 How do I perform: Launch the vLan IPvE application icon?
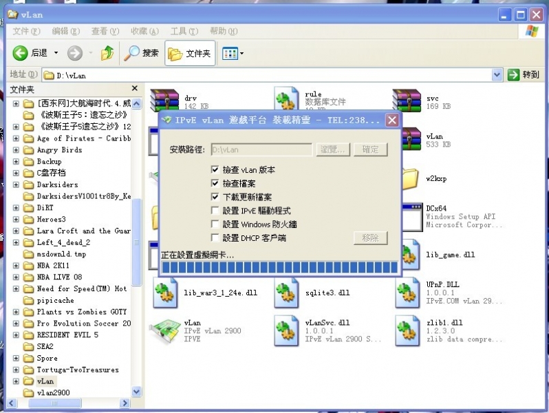[x=164, y=330]
